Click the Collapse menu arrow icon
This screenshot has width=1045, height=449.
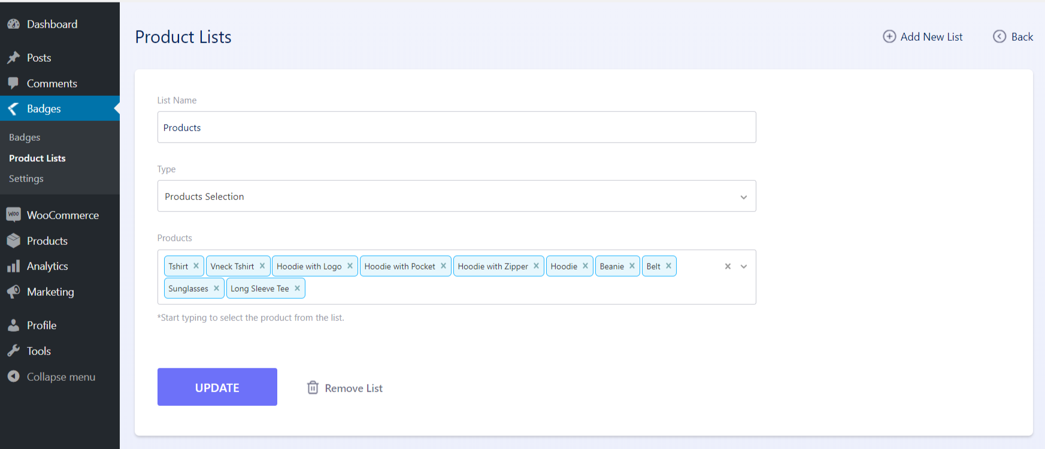[13, 377]
